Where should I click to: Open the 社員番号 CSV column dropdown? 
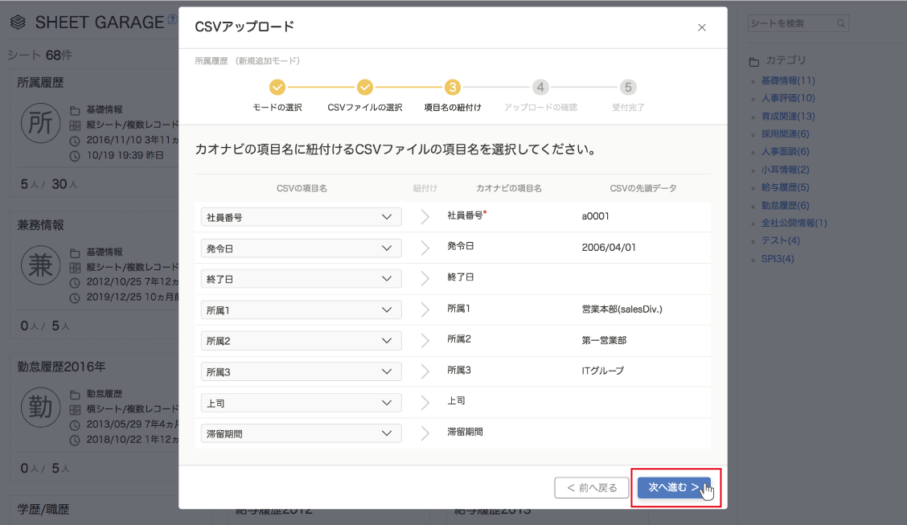302,217
